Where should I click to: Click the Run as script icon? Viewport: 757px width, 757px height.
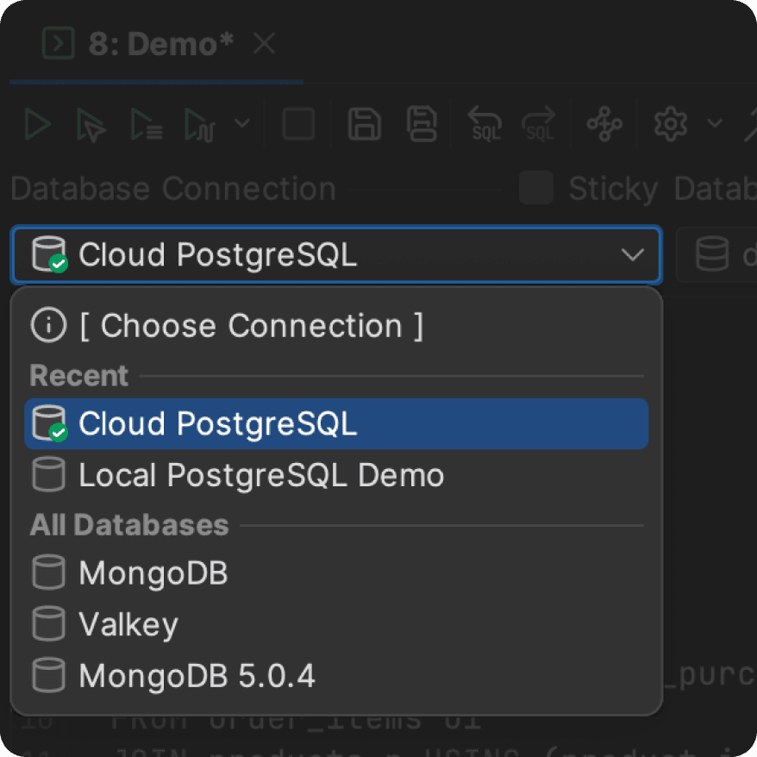[x=146, y=125]
